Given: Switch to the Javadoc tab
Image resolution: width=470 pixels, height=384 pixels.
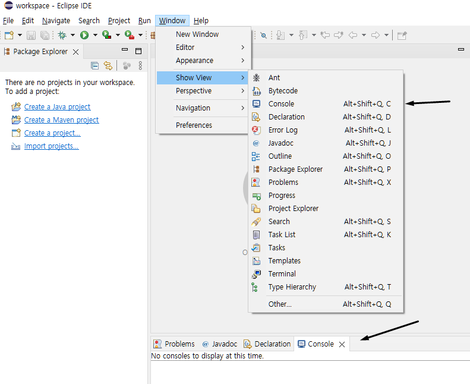Looking at the screenshot, I should [220, 344].
